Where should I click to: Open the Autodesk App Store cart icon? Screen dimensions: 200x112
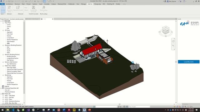click(x=181, y=1)
